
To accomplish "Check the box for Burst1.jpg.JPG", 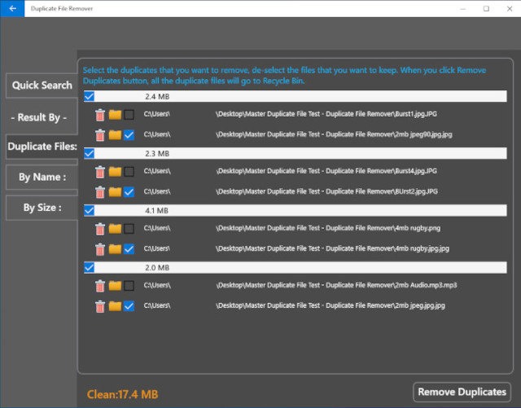I will pos(129,115).
